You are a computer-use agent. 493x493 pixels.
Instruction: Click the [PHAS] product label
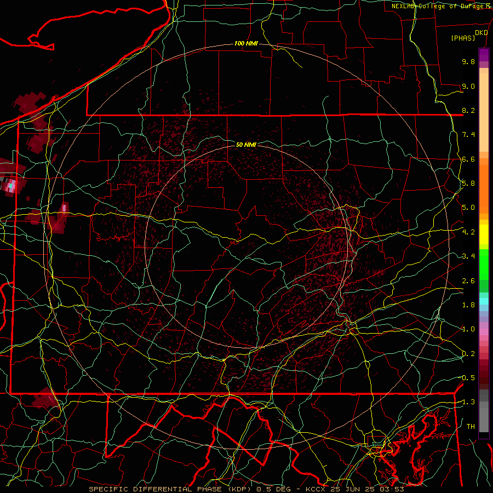[463, 38]
